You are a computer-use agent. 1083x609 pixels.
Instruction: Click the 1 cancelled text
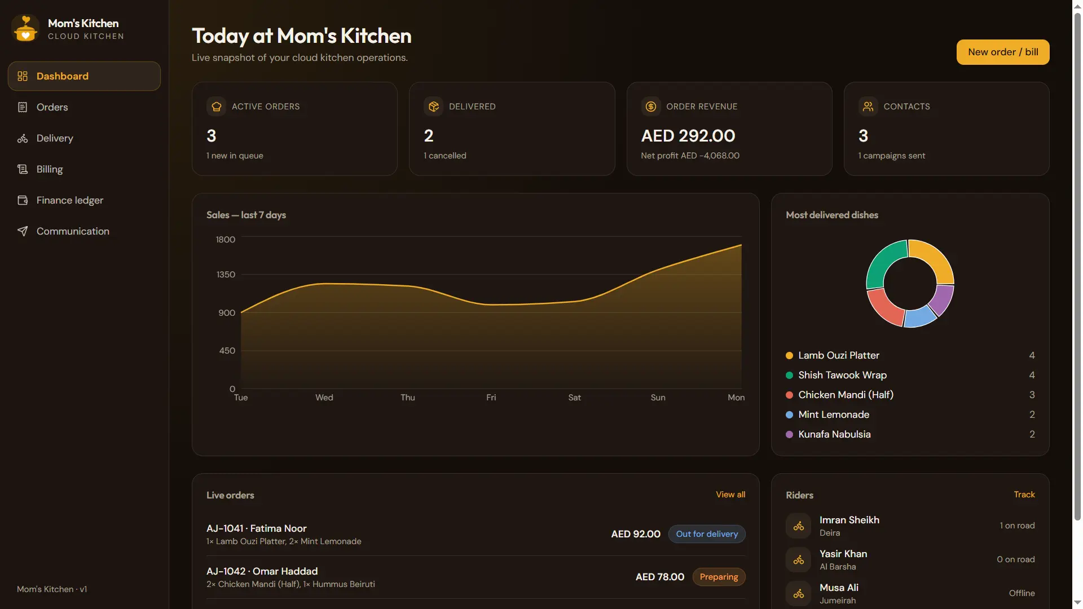(445, 156)
